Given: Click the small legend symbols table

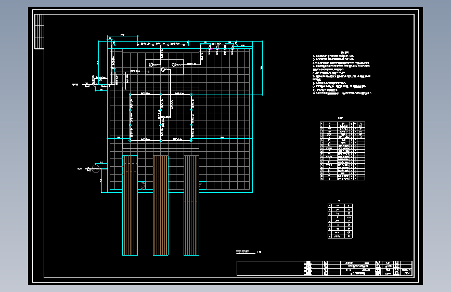Looking at the screenshot, I should (x=340, y=221).
